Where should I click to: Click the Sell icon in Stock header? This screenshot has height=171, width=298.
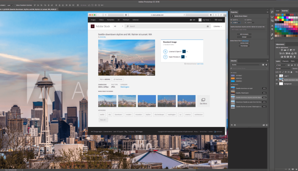(x=191, y=20)
